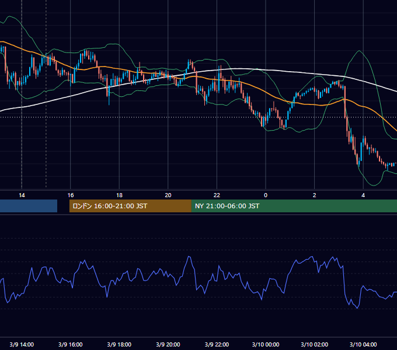This screenshot has height=350, width=397.
Task: Click the hour label 4 on price chart axis
Action: tap(363, 195)
